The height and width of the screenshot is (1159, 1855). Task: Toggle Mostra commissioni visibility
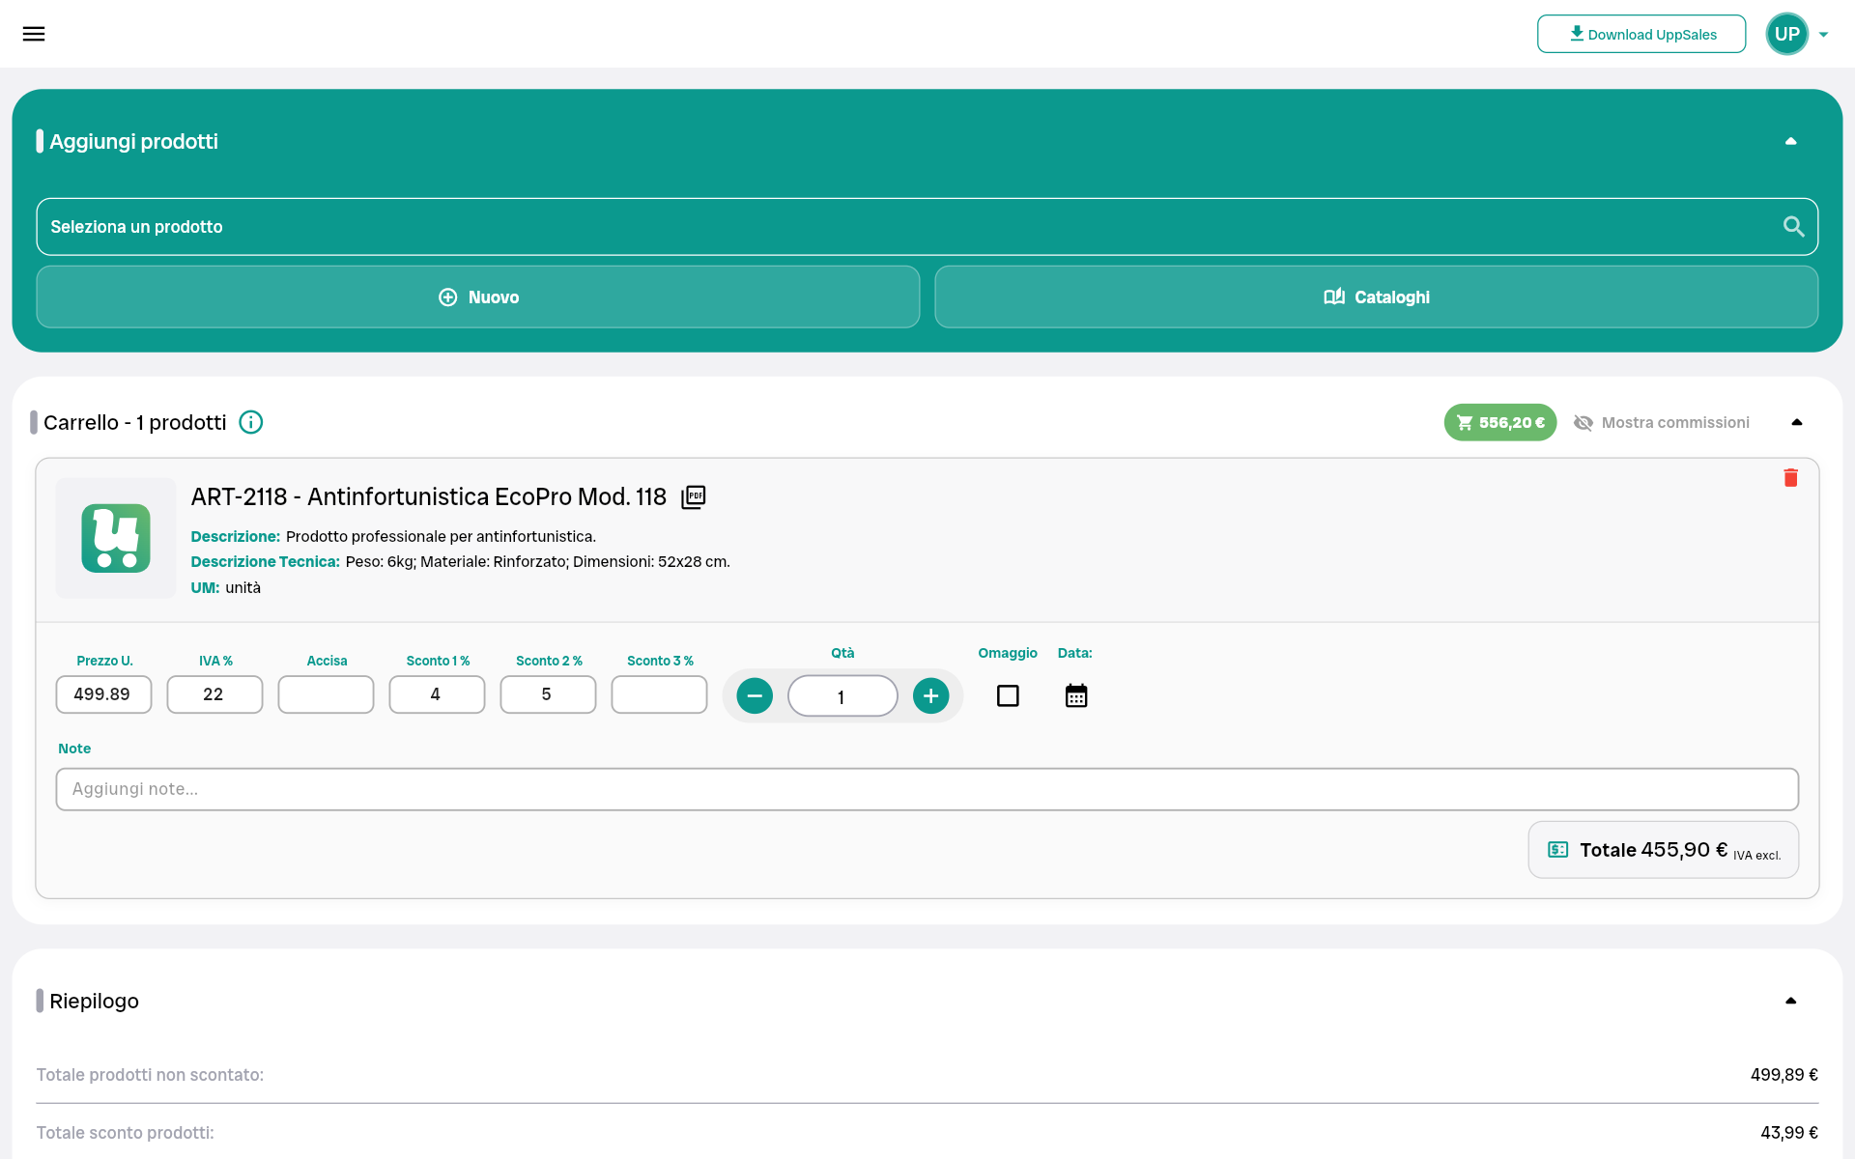pos(1662,422)
